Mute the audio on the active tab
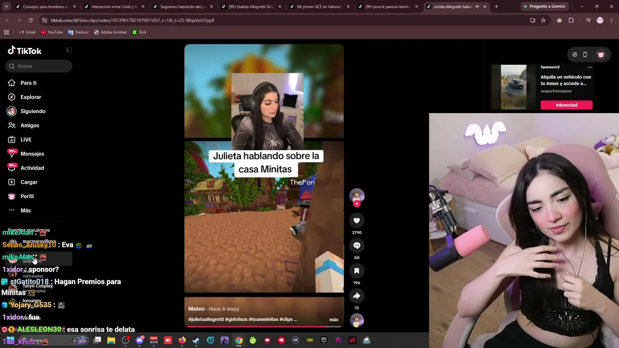The image size is (619, 348). tap(477, 7)
